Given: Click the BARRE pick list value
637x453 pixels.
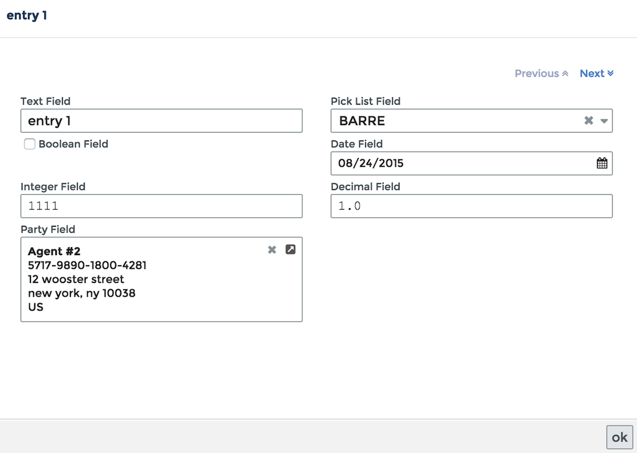Looking at the screenshot, I should coord(362,121).
